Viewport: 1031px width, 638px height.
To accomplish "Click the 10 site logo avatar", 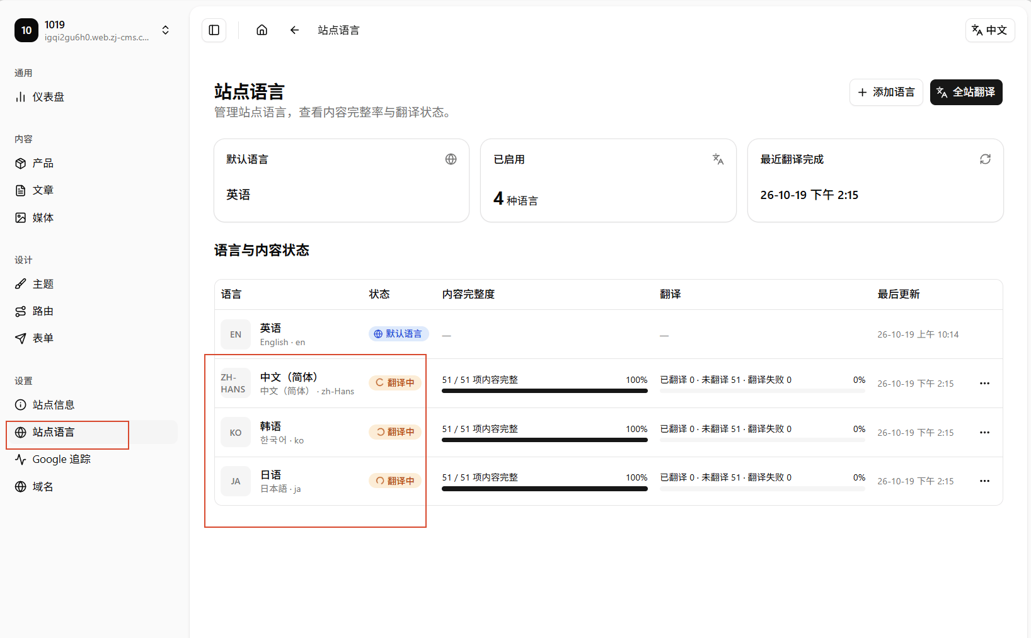I will (26, 30).
